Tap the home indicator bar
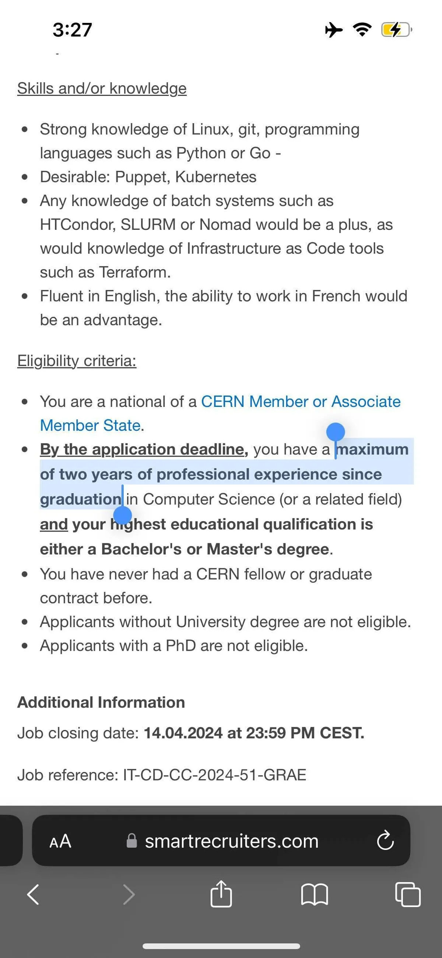The width and height of the screenshot is (442, 958). [221, 946]
